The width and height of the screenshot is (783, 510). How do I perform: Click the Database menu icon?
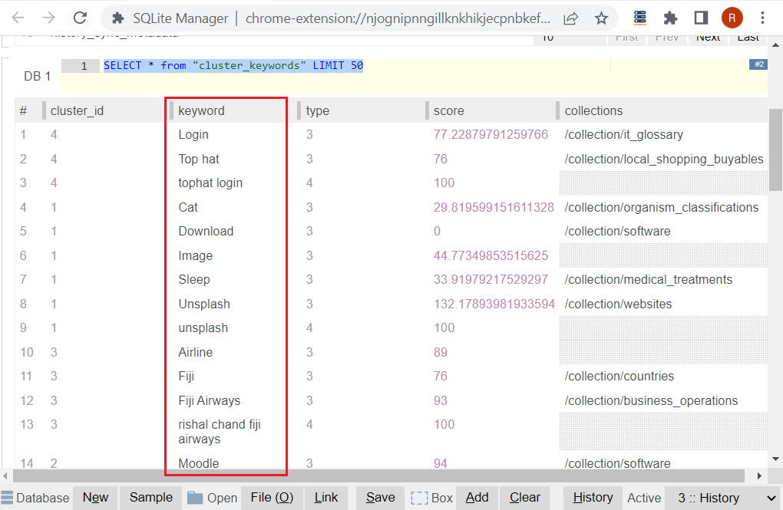[8, 497]
